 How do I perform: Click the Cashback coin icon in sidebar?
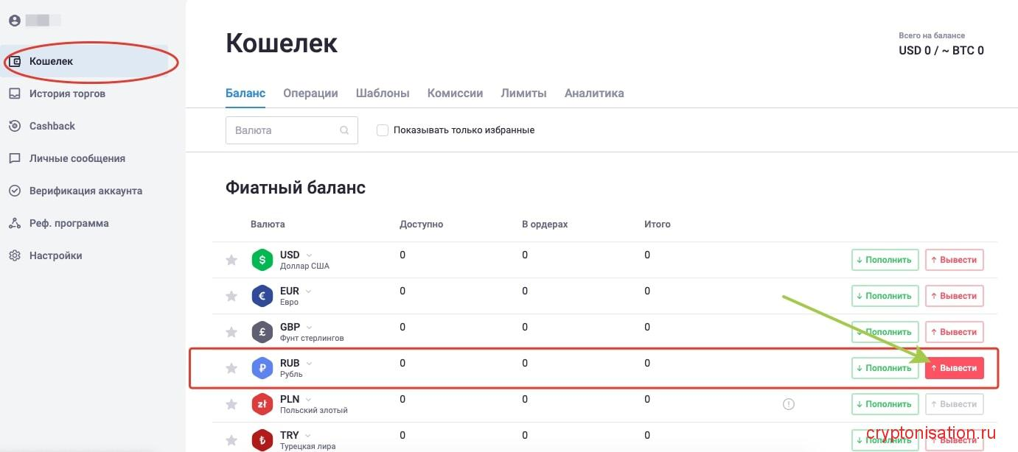click(13, 126)
